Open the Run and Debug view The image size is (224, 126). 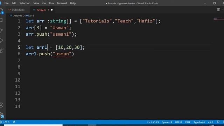[1, 40]
